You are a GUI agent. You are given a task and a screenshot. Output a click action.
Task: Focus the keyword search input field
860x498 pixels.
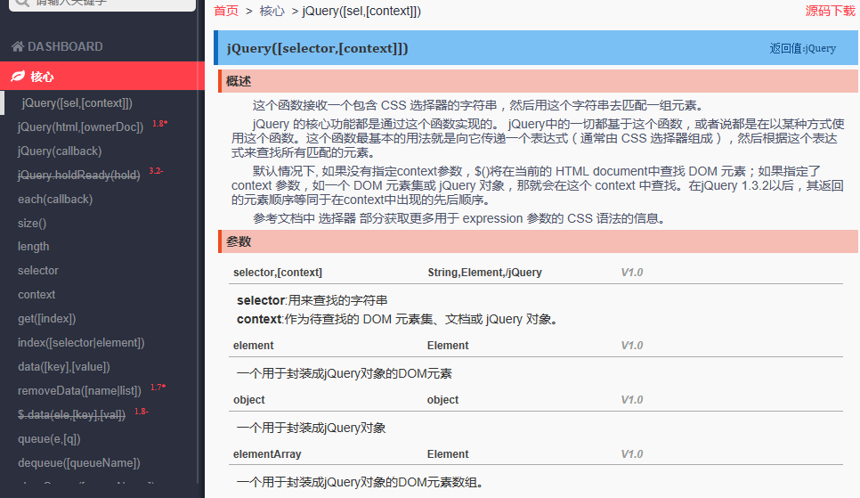click(x=107, y=3)
